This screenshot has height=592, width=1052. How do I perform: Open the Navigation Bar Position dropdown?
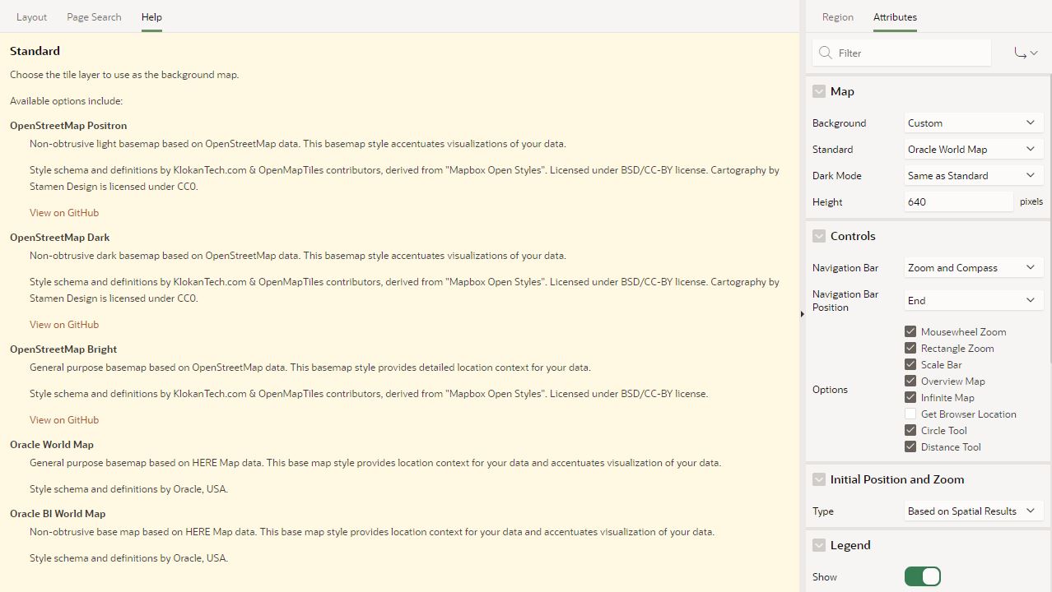coord(973,300)
